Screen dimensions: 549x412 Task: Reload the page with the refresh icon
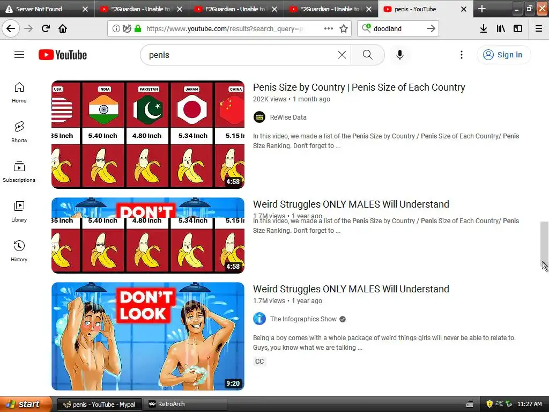pyautogui.click(x=46, y=28)
